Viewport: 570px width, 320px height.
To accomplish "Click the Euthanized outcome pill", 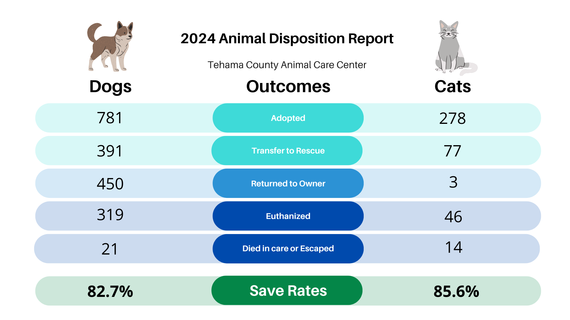I will (x=288, y=216).
